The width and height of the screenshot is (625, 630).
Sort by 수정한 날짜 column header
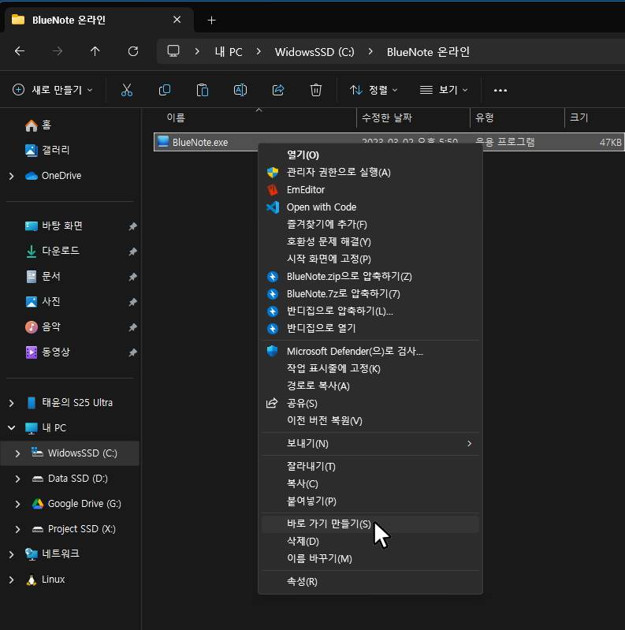387,117
